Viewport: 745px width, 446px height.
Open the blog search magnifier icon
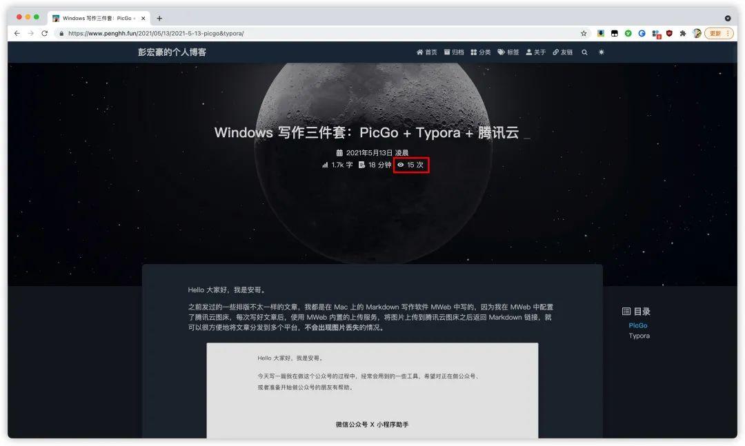[x=584, y=52]
